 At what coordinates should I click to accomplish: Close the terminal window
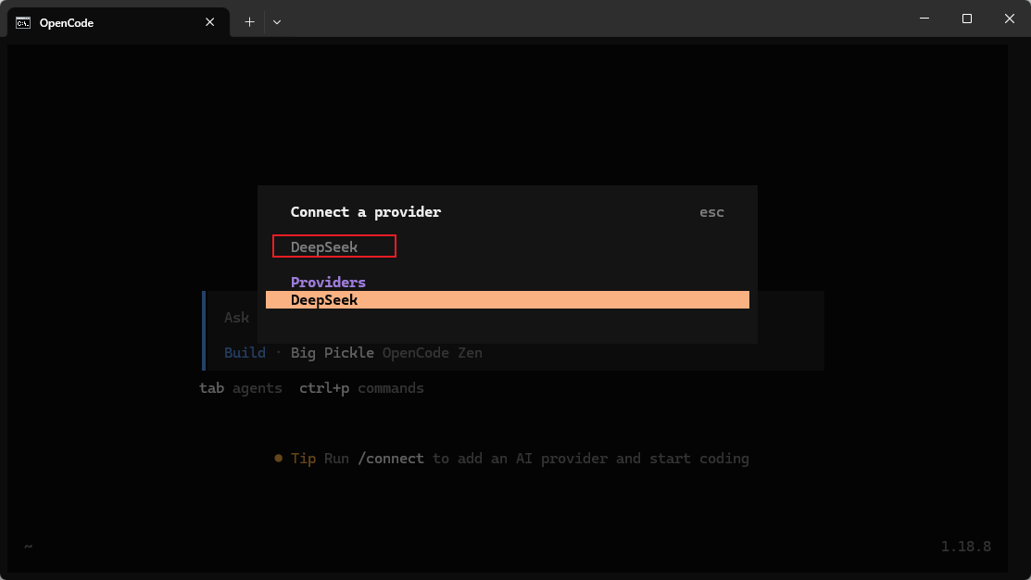pos(1010,19)
